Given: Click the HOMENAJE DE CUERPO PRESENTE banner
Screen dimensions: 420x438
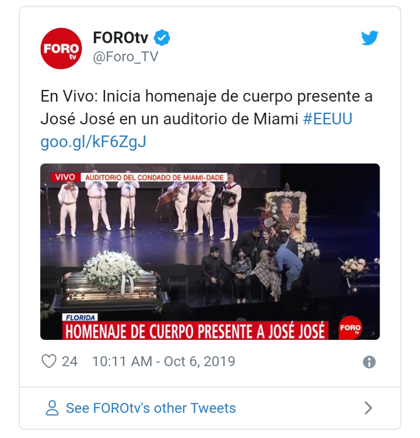Looking at the screenshot, I should [x=195, y=331].
